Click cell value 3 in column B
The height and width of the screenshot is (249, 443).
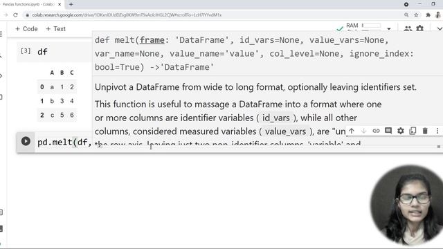click(x=62, y=101)
